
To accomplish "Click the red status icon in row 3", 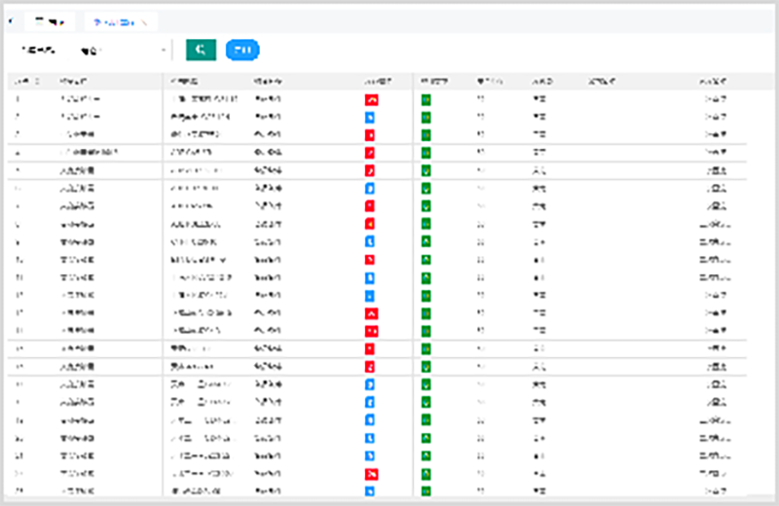I will click(x=370, y=135).
